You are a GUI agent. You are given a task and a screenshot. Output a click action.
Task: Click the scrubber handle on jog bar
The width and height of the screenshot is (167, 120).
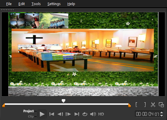tap(63, 101)
